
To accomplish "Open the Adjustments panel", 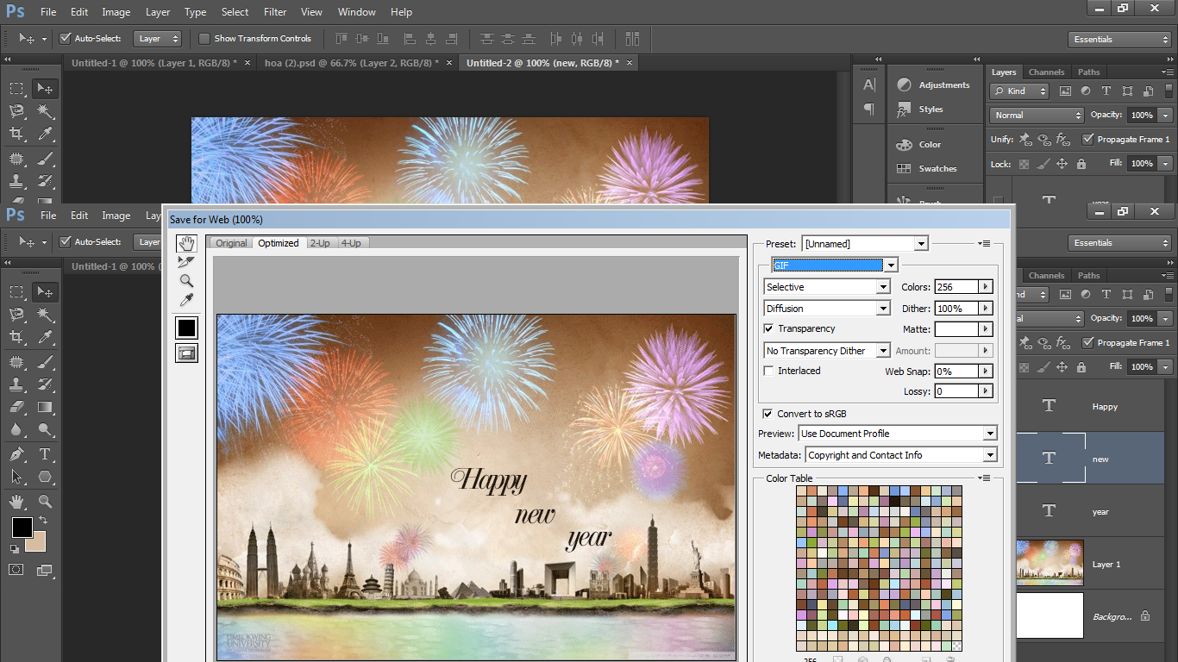I will (933, 84).
